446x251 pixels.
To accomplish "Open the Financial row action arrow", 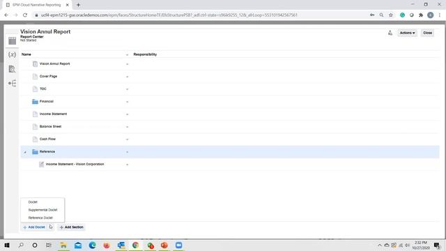I will click(127, 102).
